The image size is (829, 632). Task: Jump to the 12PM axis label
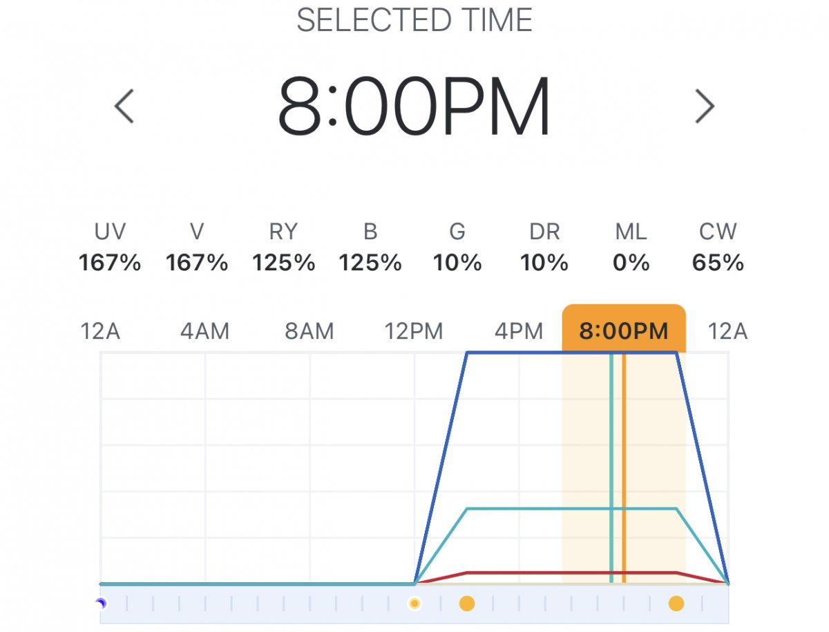[414, 331]
